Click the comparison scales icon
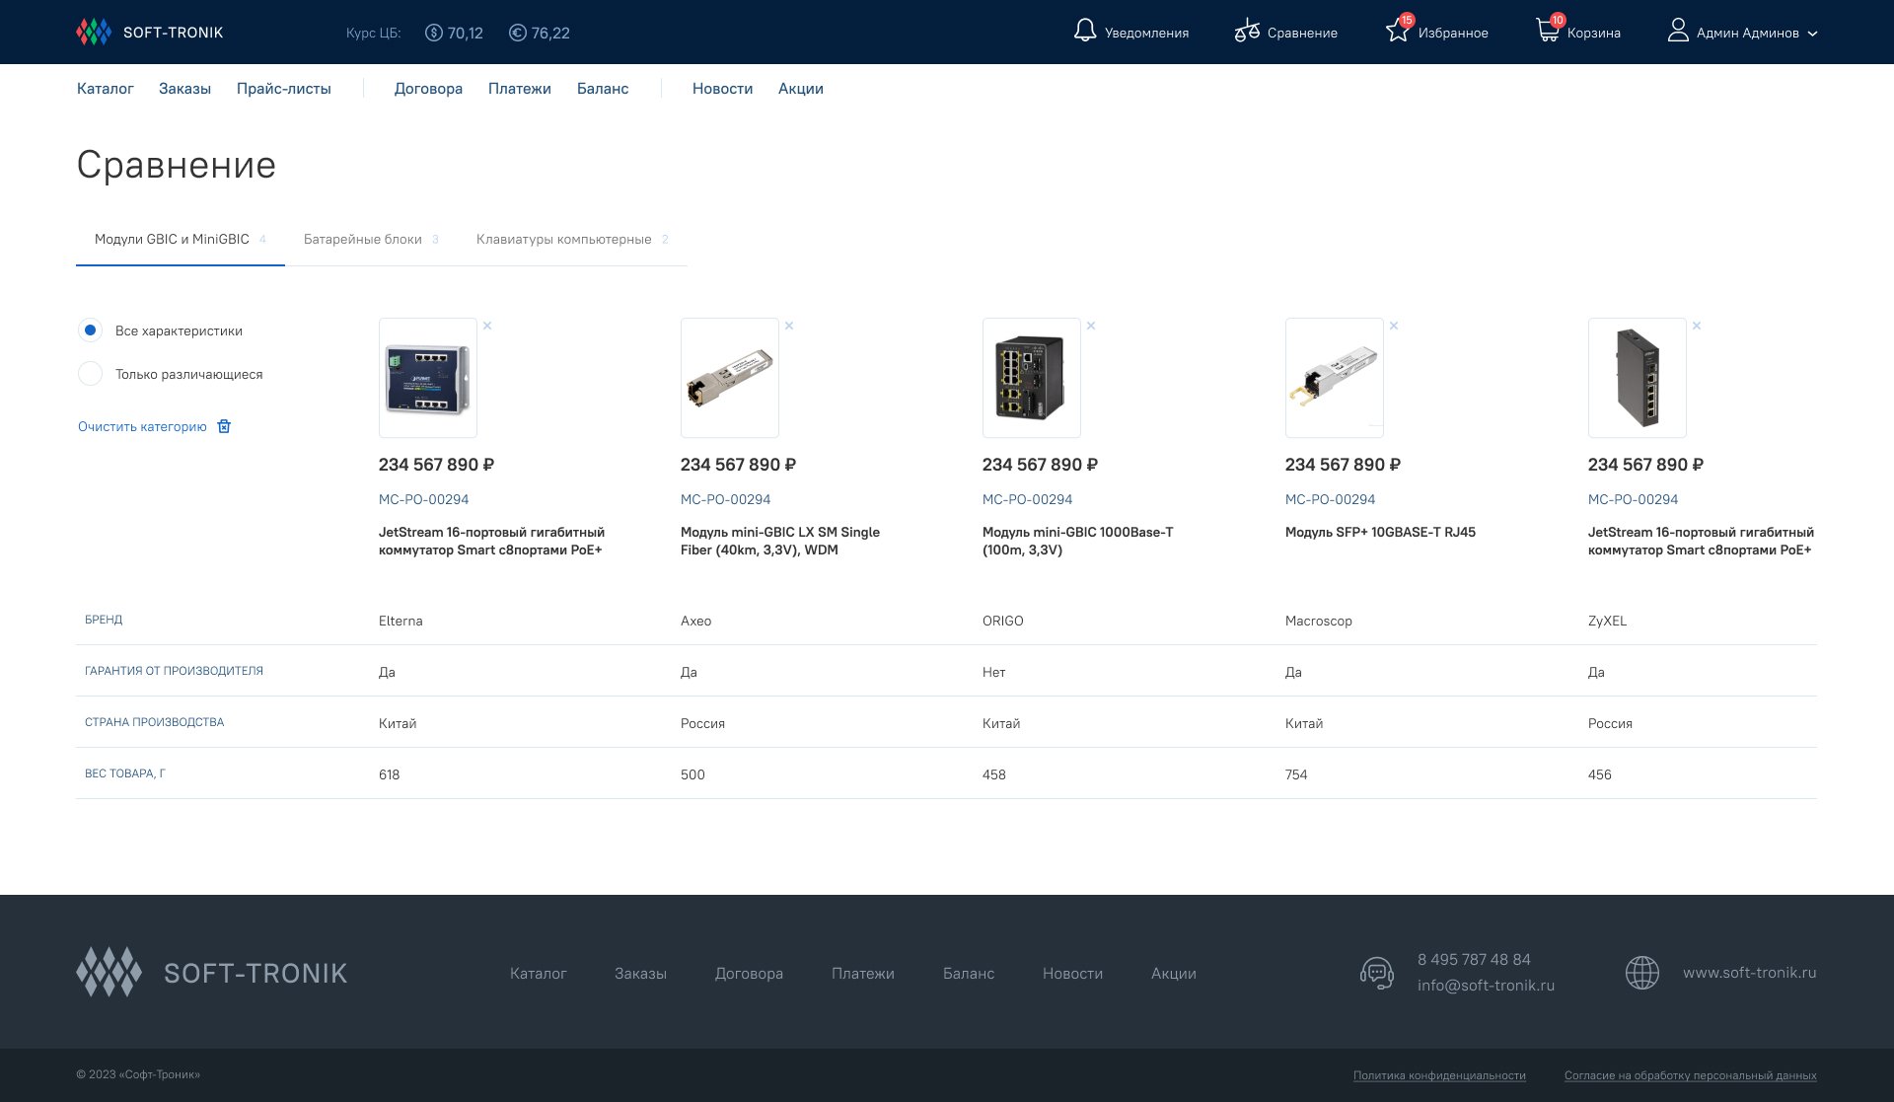The height and width of the screenshot is (1102, 1894). 1247,31
